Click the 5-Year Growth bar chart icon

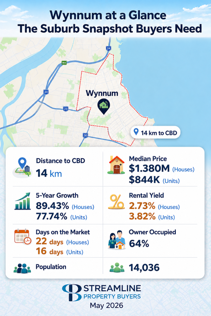pyautogui.click(x=22, y=201)
